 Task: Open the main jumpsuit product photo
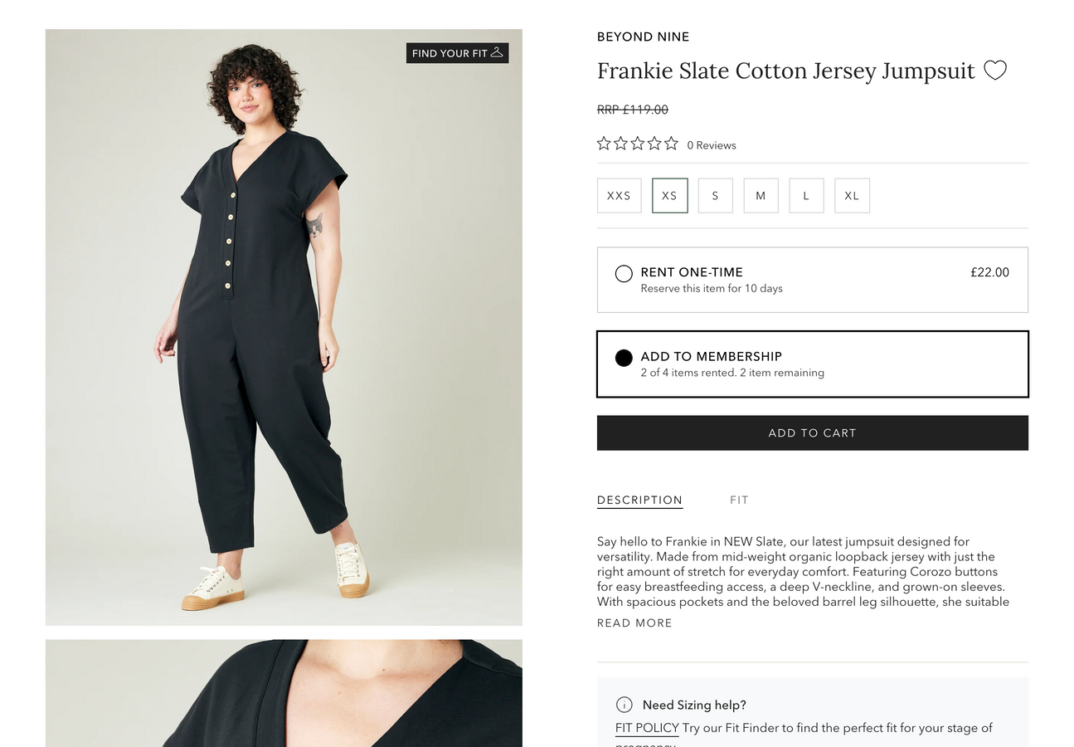tap(284, 327)
